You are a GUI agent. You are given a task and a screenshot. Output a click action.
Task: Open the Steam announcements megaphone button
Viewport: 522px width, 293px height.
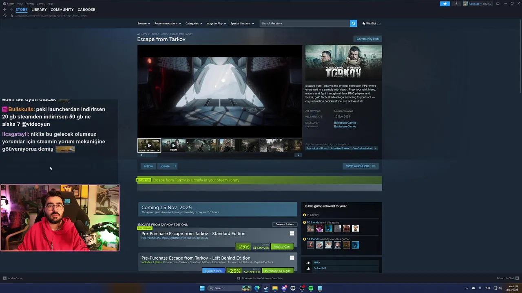(445, 4)
